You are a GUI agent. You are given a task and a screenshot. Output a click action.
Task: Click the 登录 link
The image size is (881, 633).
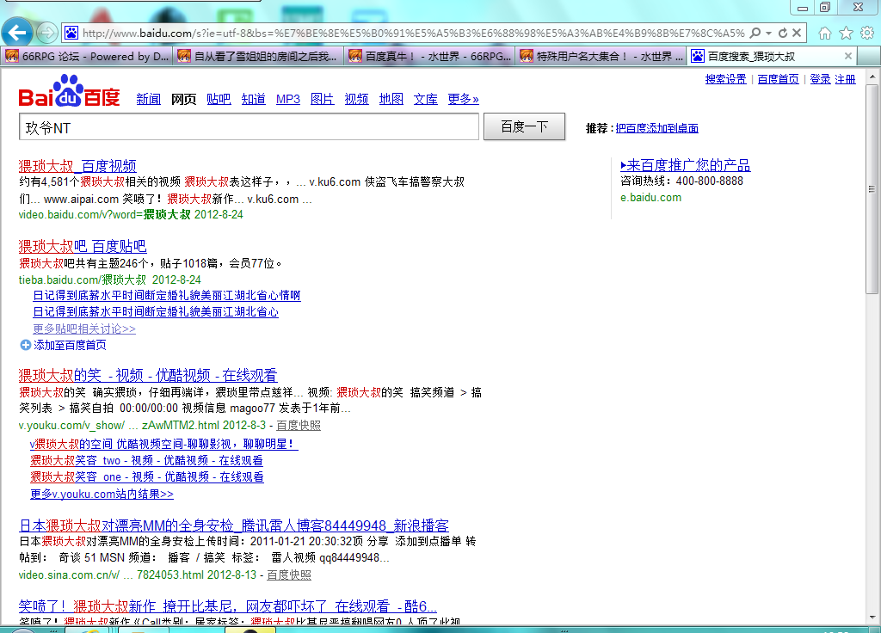[820, 79]
